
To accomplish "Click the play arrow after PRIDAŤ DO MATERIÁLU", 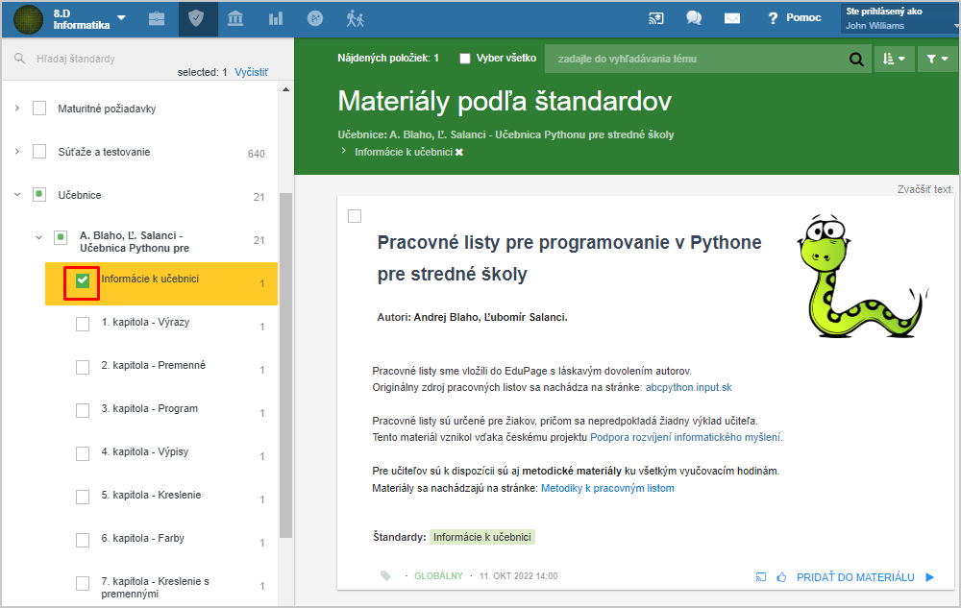I will [x=929, y=576].
